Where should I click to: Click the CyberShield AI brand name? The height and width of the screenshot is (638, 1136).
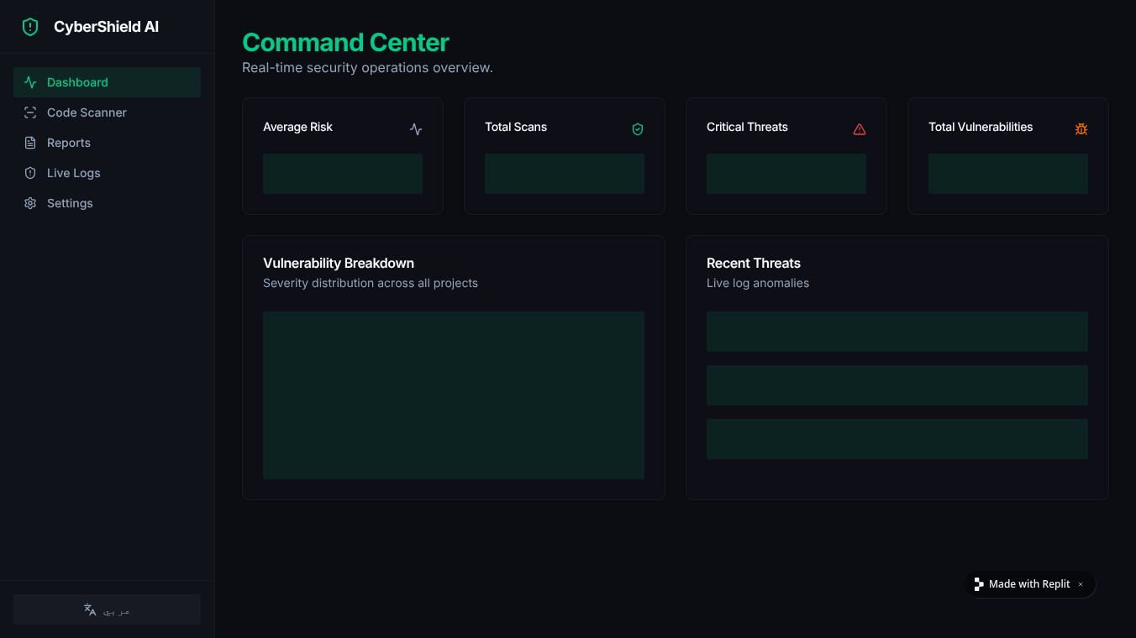click(106, 27)
